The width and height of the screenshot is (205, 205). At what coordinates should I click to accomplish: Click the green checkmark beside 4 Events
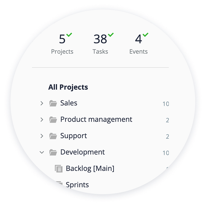click(x=145, y=35)
